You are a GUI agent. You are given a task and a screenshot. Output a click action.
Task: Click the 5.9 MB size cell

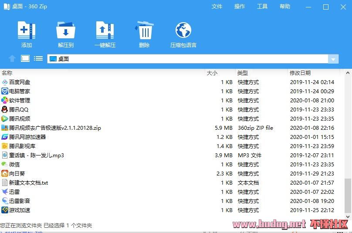[x=223, y=128]
